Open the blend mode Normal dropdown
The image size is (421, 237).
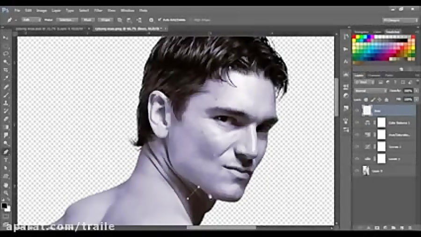coord(370,91)
